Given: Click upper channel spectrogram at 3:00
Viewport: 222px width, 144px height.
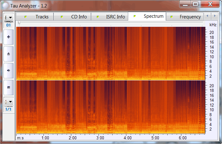Looking at the screenshot, I should point(100,53).
